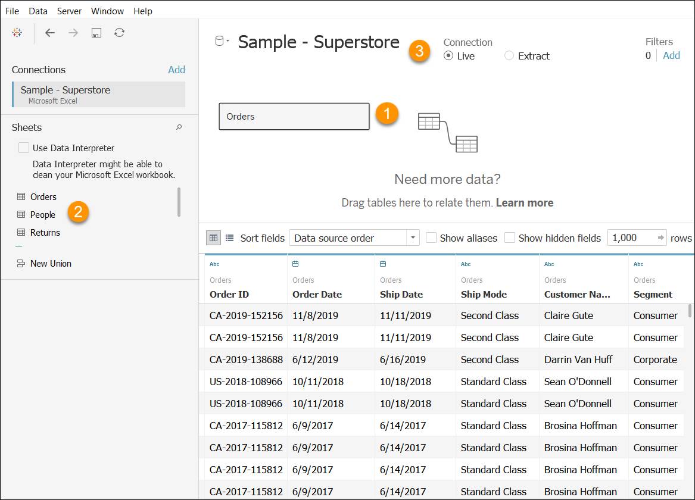695x500 pixels.
Task: Open the Learn more link
Action: tap(524, 203)
